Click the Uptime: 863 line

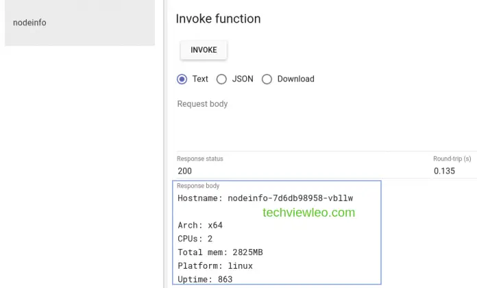point(205,279)
